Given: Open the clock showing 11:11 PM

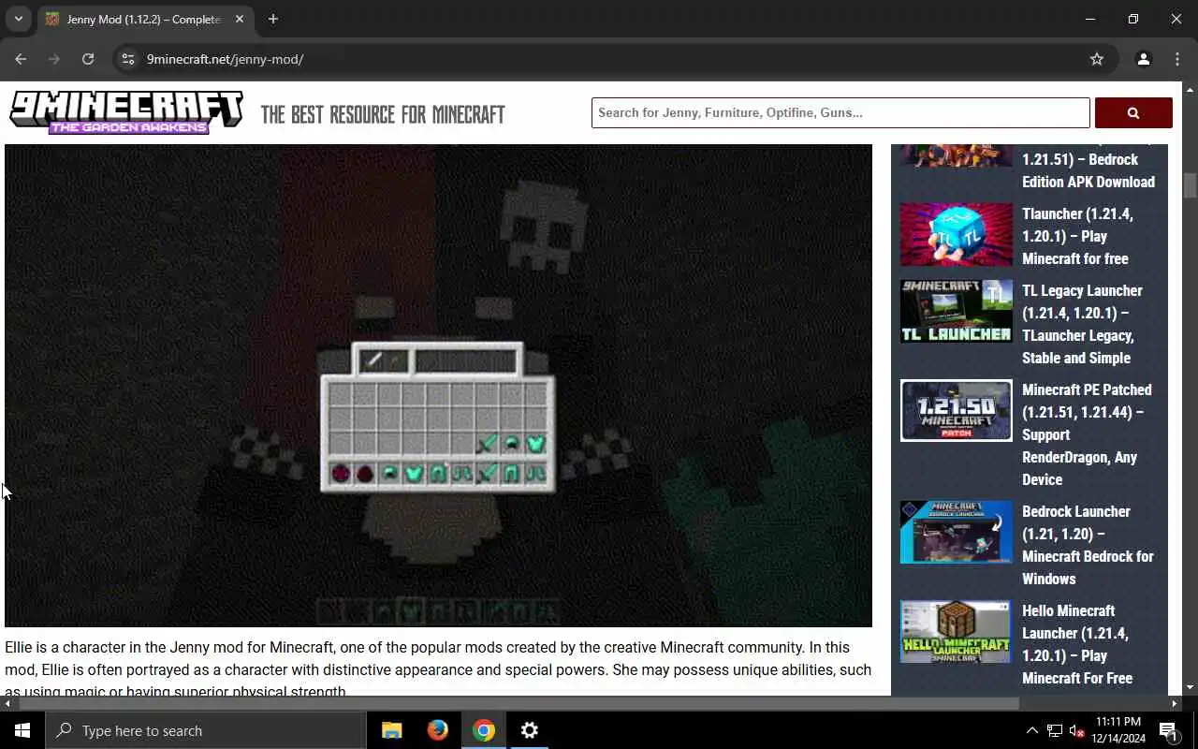Looking at the screenshot, I should click(x=1118, y=730).
